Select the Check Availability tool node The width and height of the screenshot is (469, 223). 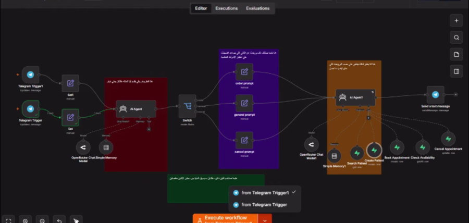pos(422,147)
